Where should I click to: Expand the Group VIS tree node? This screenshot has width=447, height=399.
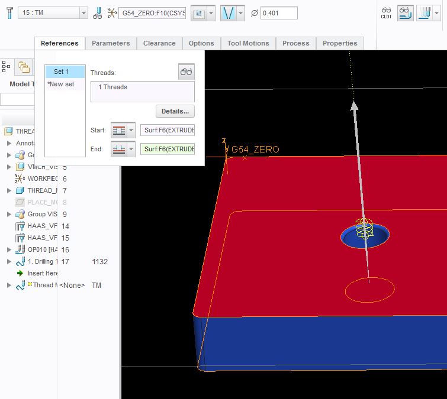coord(9,214)
